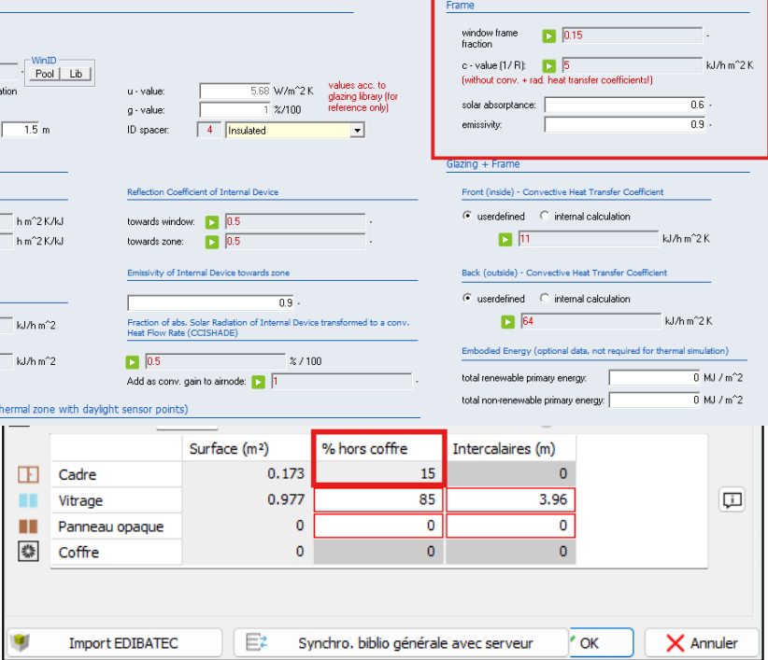Click the Lib button under WinID
Screen dimensions: 768x660
pos(77,74)
